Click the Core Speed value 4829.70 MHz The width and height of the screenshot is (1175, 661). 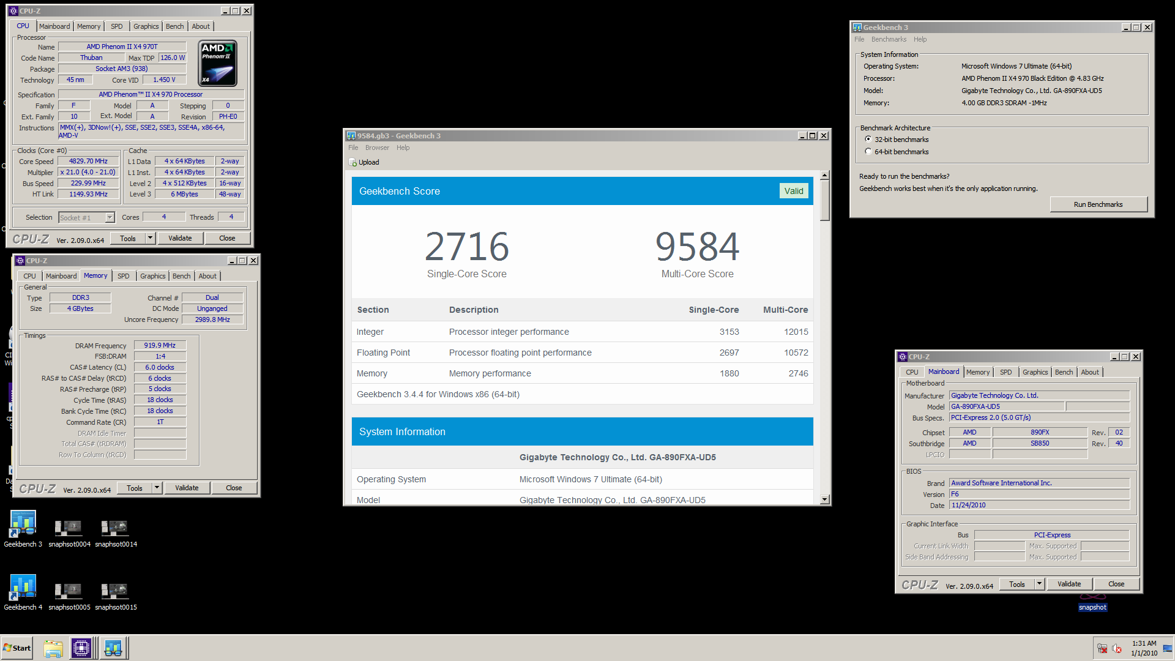pyautogui.click(x=89, y=162)
